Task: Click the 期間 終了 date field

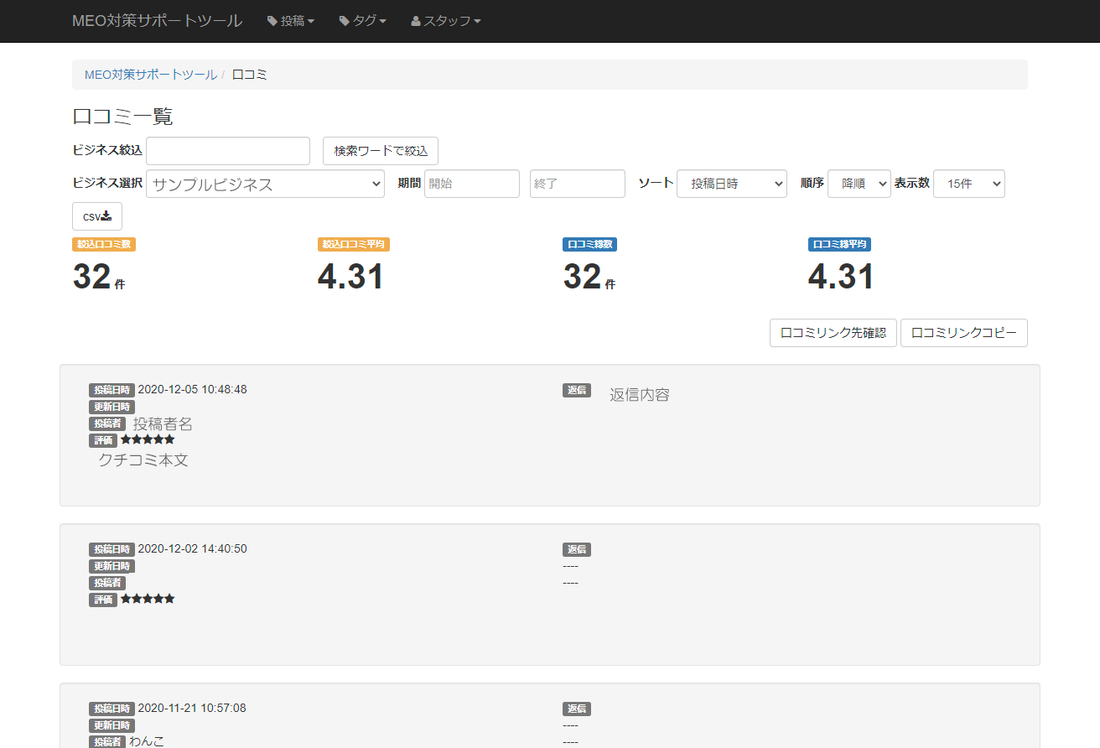Action: pos(578,184)
